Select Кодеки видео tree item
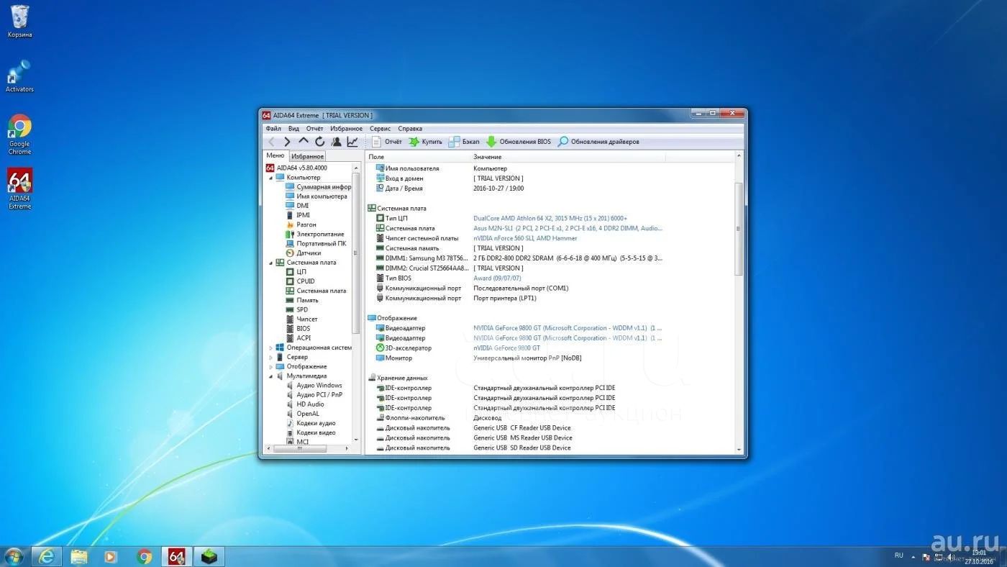Screen dimensions: 1007x567 311,432
